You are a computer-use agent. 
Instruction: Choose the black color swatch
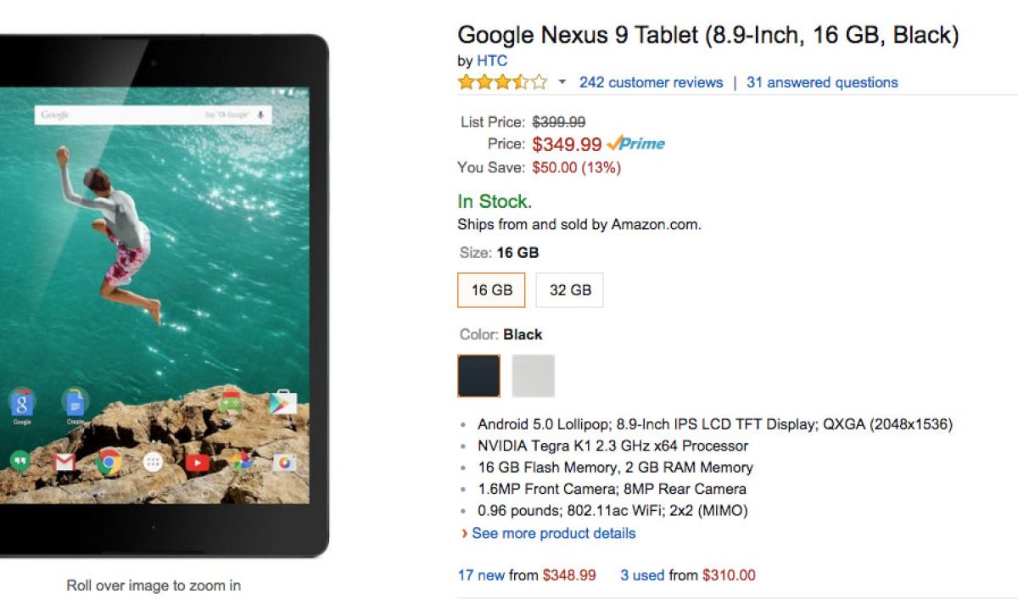pos(479,376)
